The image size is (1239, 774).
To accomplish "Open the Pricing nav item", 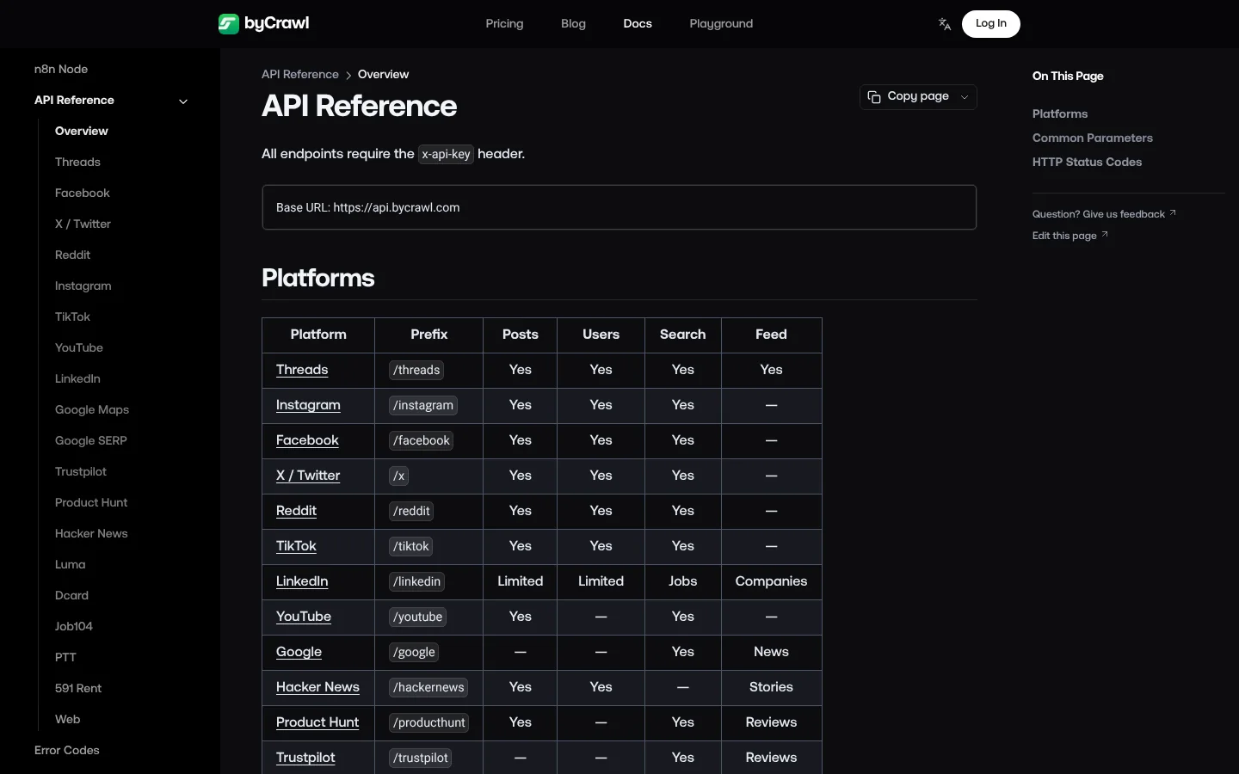I will coord(504,24).
